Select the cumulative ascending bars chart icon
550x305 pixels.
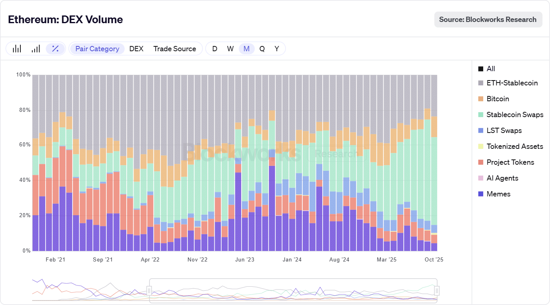point(36,49)
